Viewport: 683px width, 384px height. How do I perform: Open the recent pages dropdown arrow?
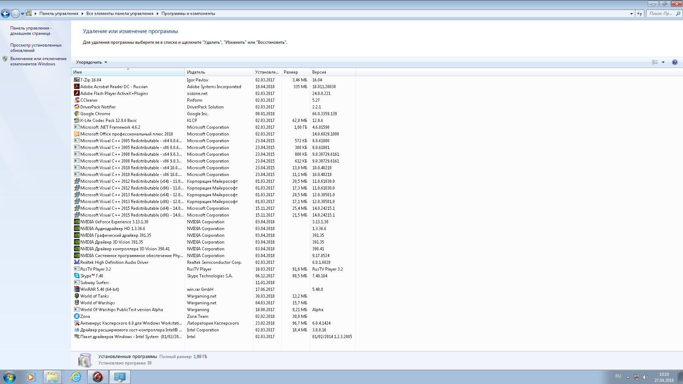coord(22,14)
